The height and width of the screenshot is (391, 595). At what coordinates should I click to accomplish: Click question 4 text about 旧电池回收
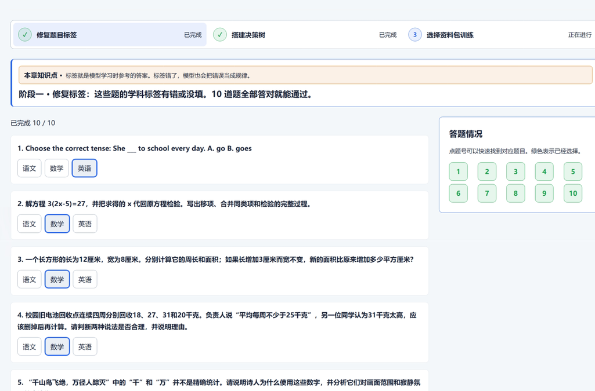pyautogui.click(x=217, y=321)
